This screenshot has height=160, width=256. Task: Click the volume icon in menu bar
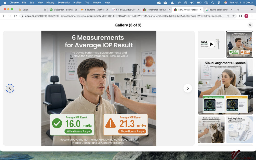pyautogui.click(x=192, y=3)
